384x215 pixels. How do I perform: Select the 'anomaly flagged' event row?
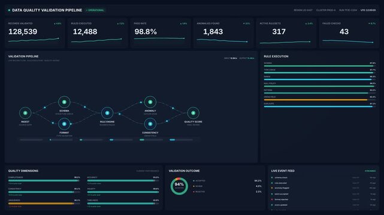(323, 188)
